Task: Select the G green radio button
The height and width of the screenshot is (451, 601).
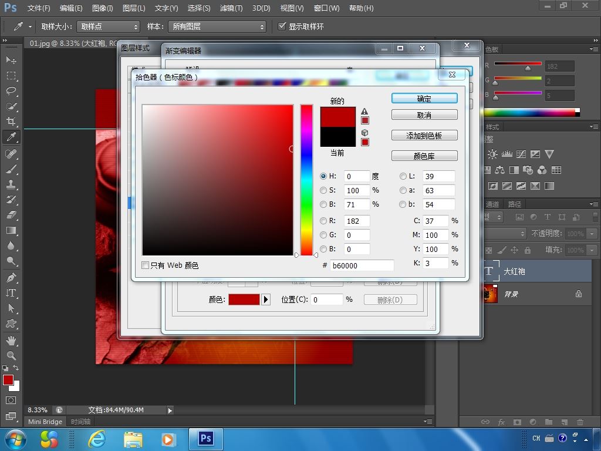Action: pyautogui.click(x=323, y=235)
